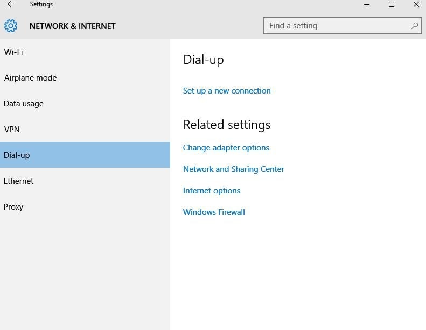Open Network and Sharing Center
Screen dimensions: 426x330
(234, 169)
